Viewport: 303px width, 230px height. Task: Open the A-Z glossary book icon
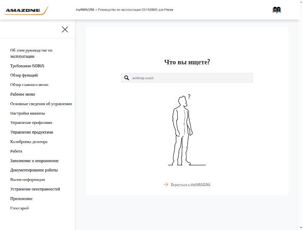pos(277,10)
